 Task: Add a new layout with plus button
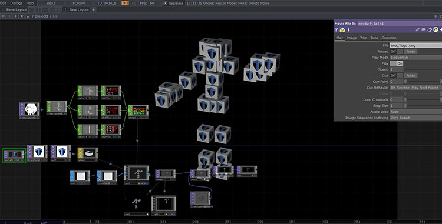tap(93, 9)
